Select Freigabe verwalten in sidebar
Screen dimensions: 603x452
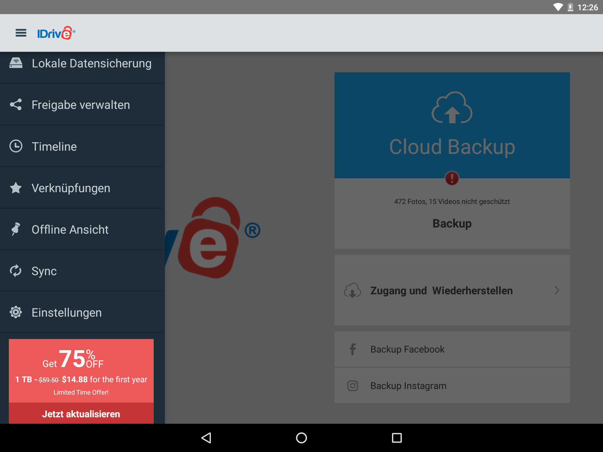[x=81, y=104]
